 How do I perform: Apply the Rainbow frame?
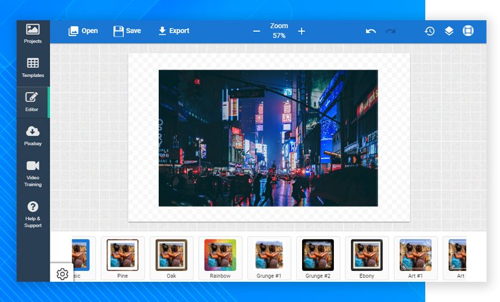[x=220, y=259]
